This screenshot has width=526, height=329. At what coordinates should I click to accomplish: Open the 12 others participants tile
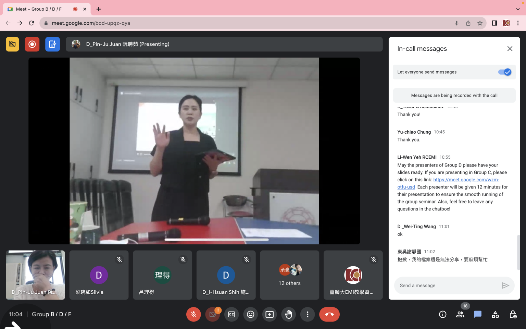290,275
